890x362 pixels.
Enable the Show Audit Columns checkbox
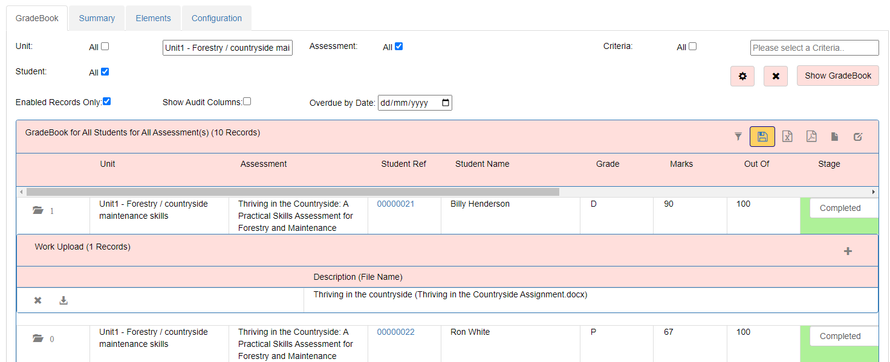247,102
